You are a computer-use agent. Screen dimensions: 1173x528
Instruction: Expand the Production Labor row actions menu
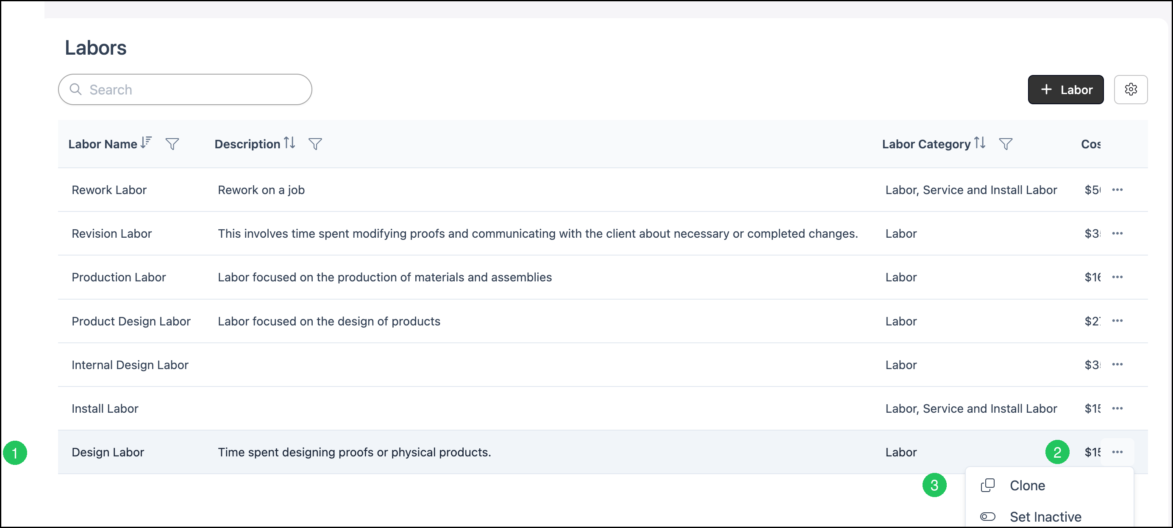[x=1117, y=277]
